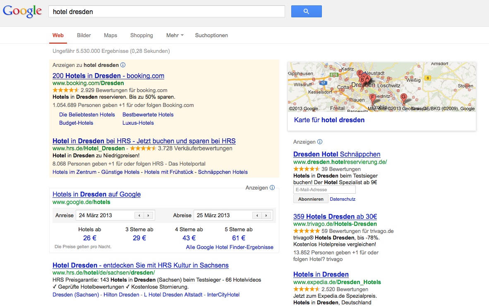Open 'Bestbewertete Hotels' sitelink
489x306 pixels.
pos(148,114)
